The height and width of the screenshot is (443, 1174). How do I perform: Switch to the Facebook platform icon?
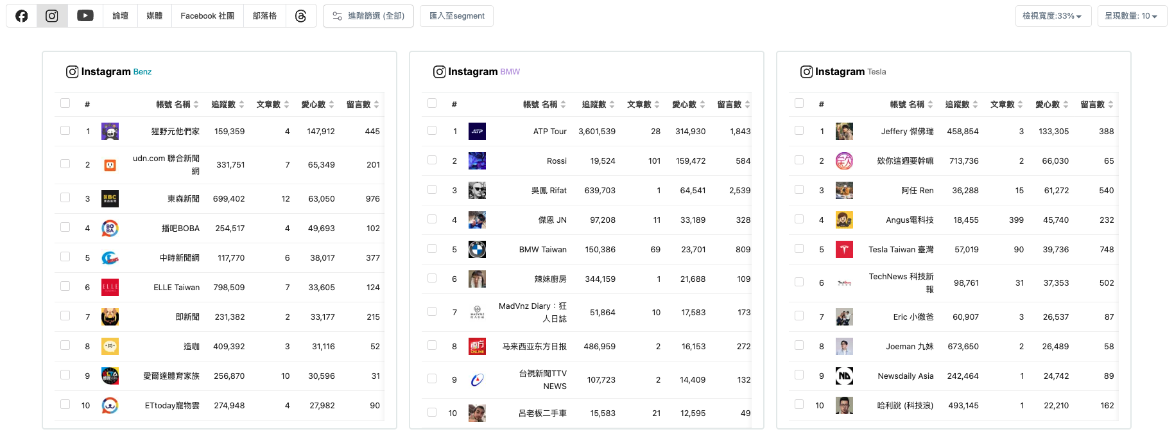[x=22, y=16]
